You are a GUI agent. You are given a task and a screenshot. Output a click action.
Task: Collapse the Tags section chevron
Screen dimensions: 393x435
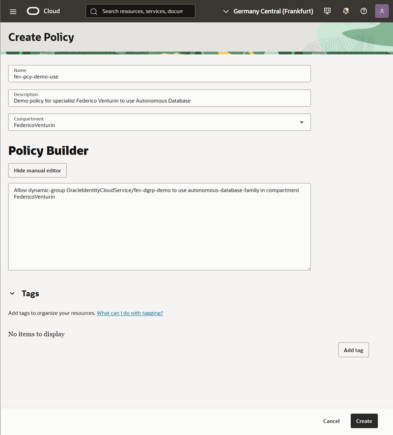pos(12,293)
